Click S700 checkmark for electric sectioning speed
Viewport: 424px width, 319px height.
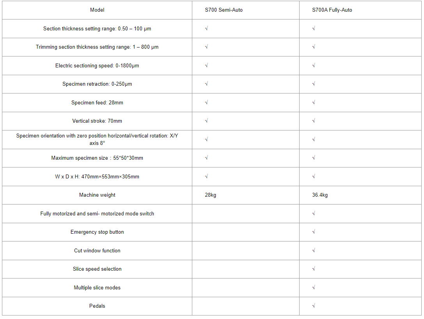pyautogui.click(x=206, y=65)
